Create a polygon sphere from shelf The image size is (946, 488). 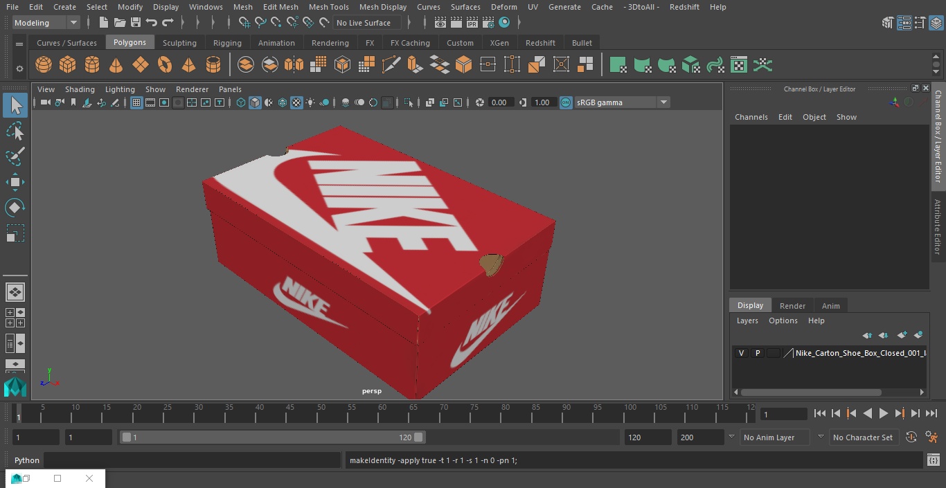[44, 65]
